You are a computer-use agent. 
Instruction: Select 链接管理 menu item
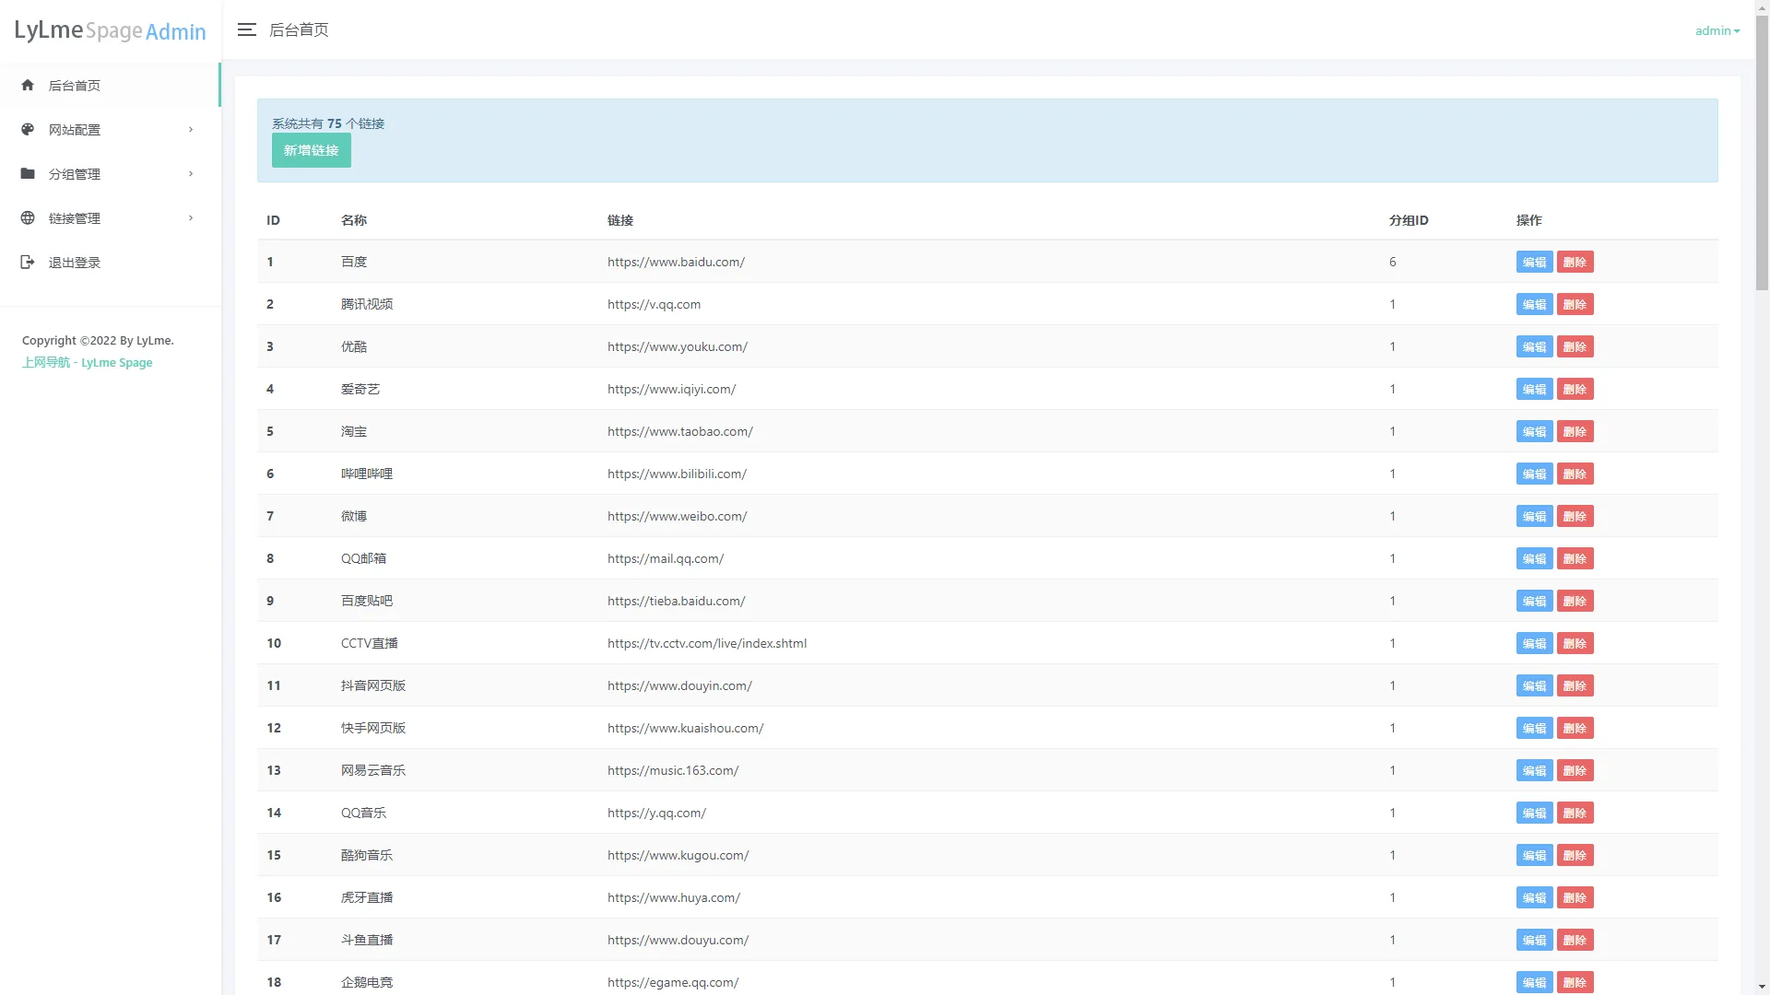click(110, 217)
